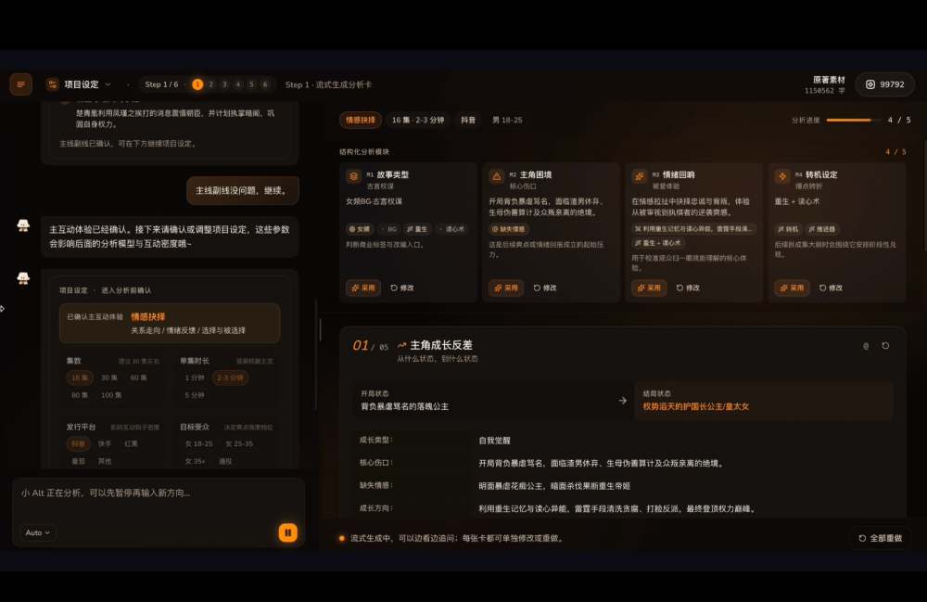927x602 pixels.
Task: Click the 转机 tag in 转机设定
Action: coord(788,229)
